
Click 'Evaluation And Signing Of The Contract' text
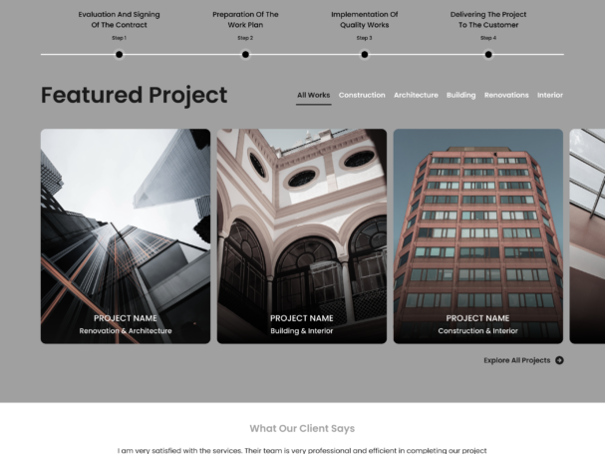pos(119,19)
